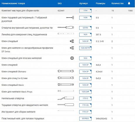Open article 629TBI button
The image size is (135, 122).
point(85,28)
